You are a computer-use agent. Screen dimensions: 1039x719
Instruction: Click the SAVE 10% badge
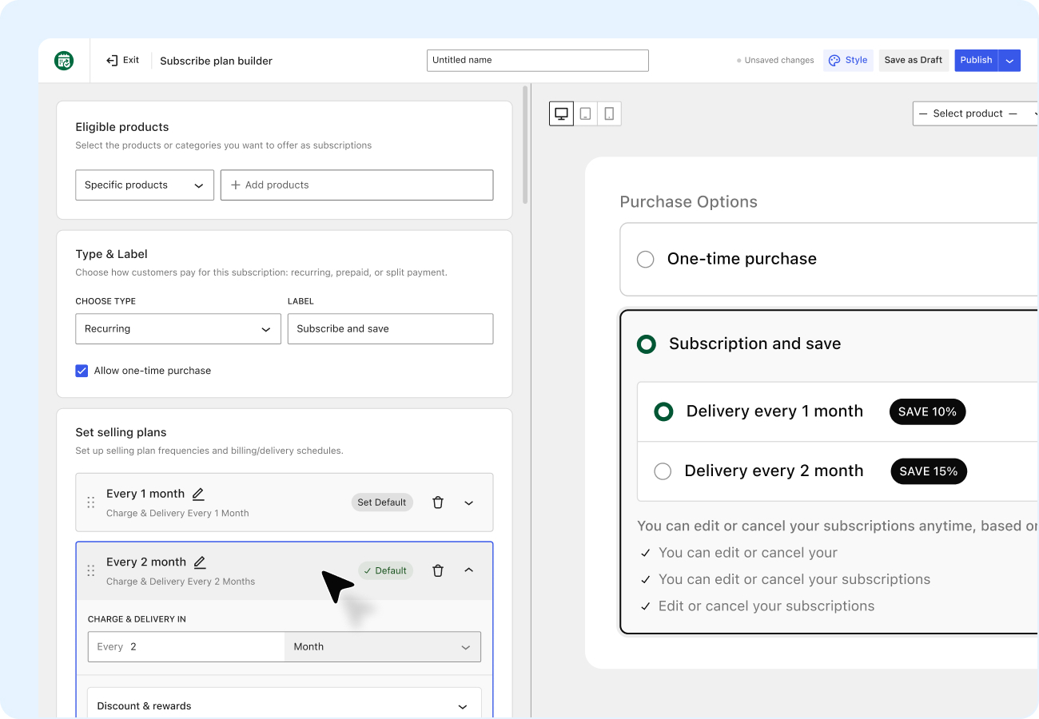(928, 412)
